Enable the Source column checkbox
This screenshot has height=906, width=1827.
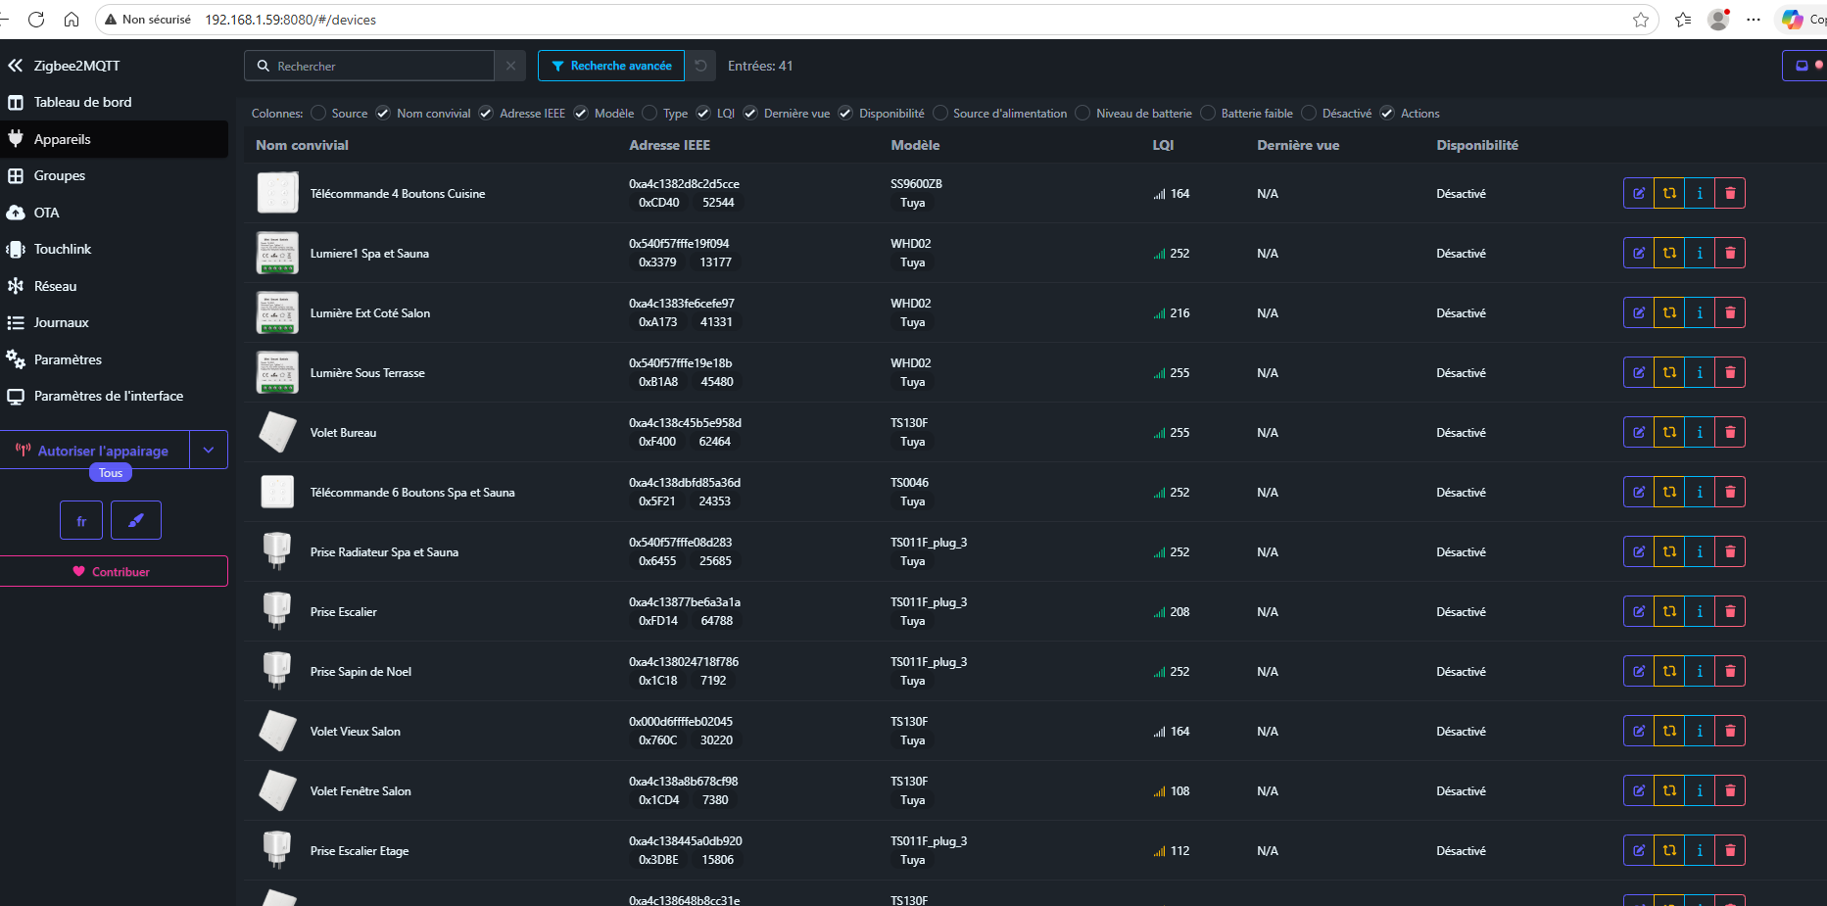click(x=318, y=114)
